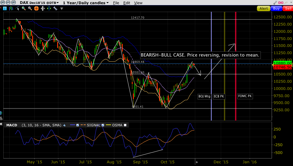Screen dimensions: 293x166
Task: Open the 1 Year/Daily candles dropdown
Action: [86, 3]
